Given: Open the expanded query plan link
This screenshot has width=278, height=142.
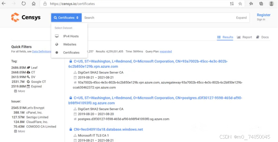Looking at the screenshot, I should pyautogui.click(x=166, y=52).
